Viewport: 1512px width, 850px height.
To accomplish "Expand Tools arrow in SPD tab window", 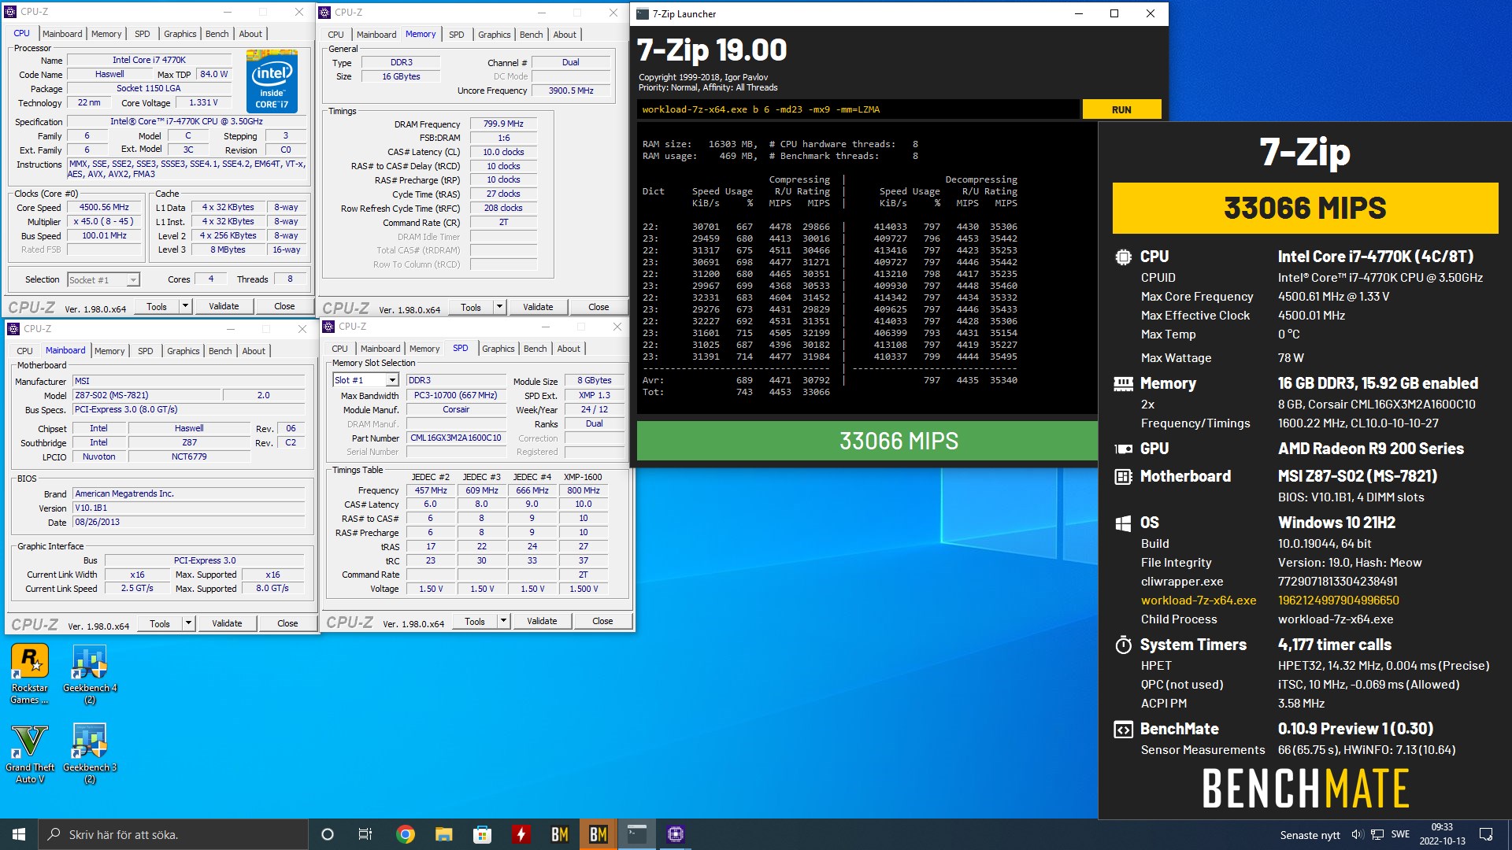I will click(x=503, y=621).
